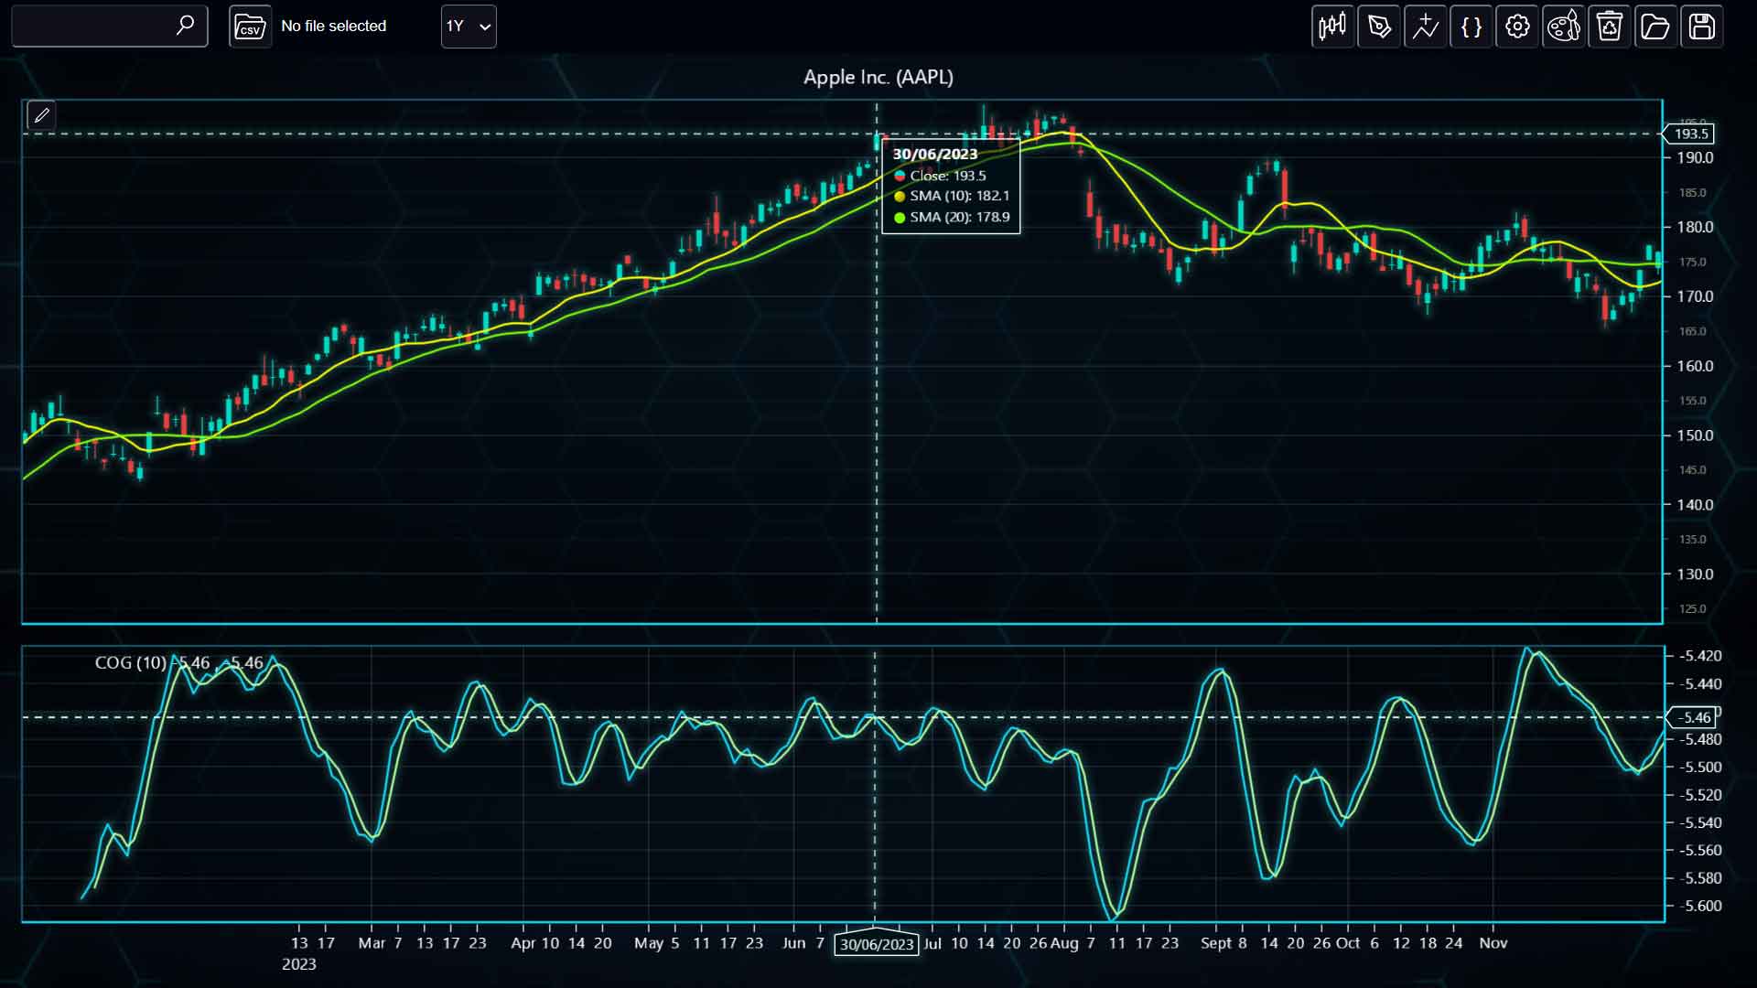
Task: Select the pen drawing tool
Action: [1379, 27]
